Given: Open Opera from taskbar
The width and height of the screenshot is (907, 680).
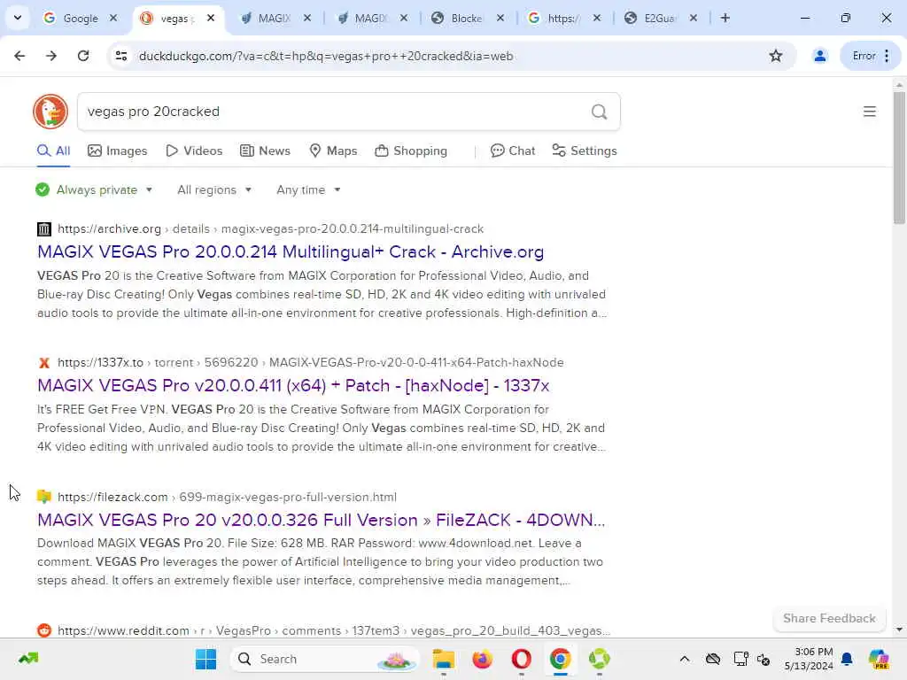Looking at the screenshot, I should pos(521,659).
